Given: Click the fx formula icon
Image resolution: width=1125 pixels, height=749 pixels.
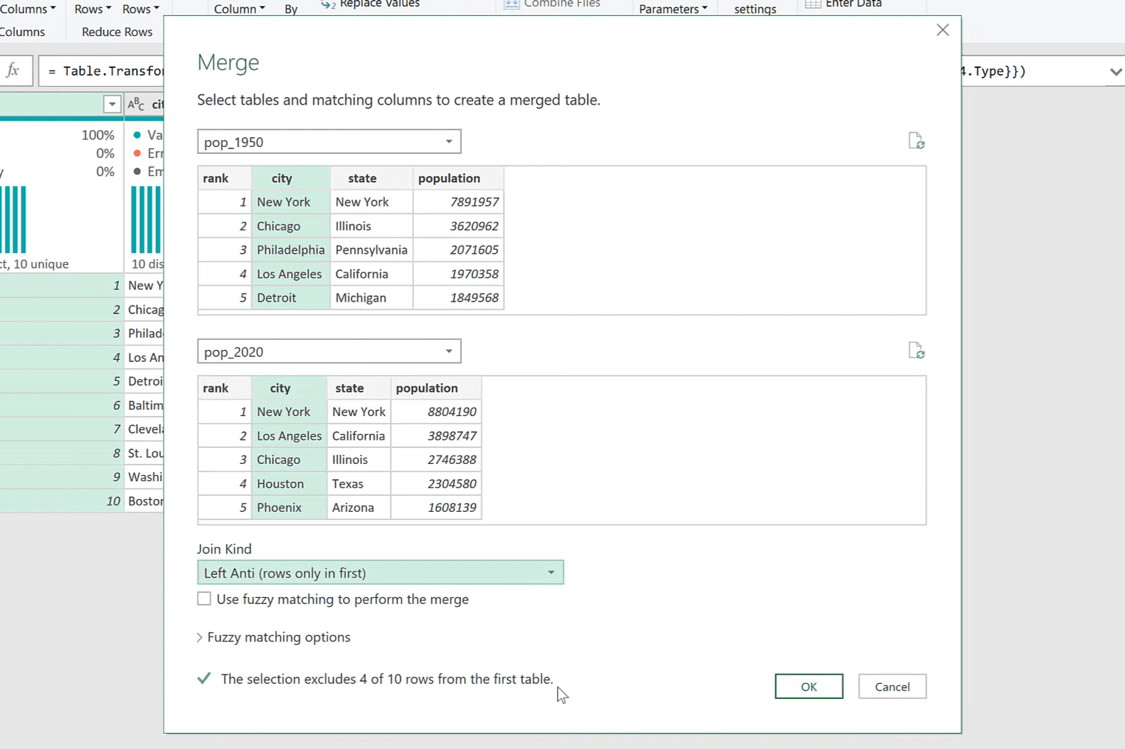Looking at the screenshot, I should [13, 70].
